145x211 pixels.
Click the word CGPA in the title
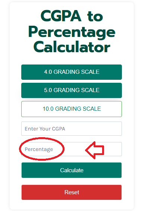61,16
